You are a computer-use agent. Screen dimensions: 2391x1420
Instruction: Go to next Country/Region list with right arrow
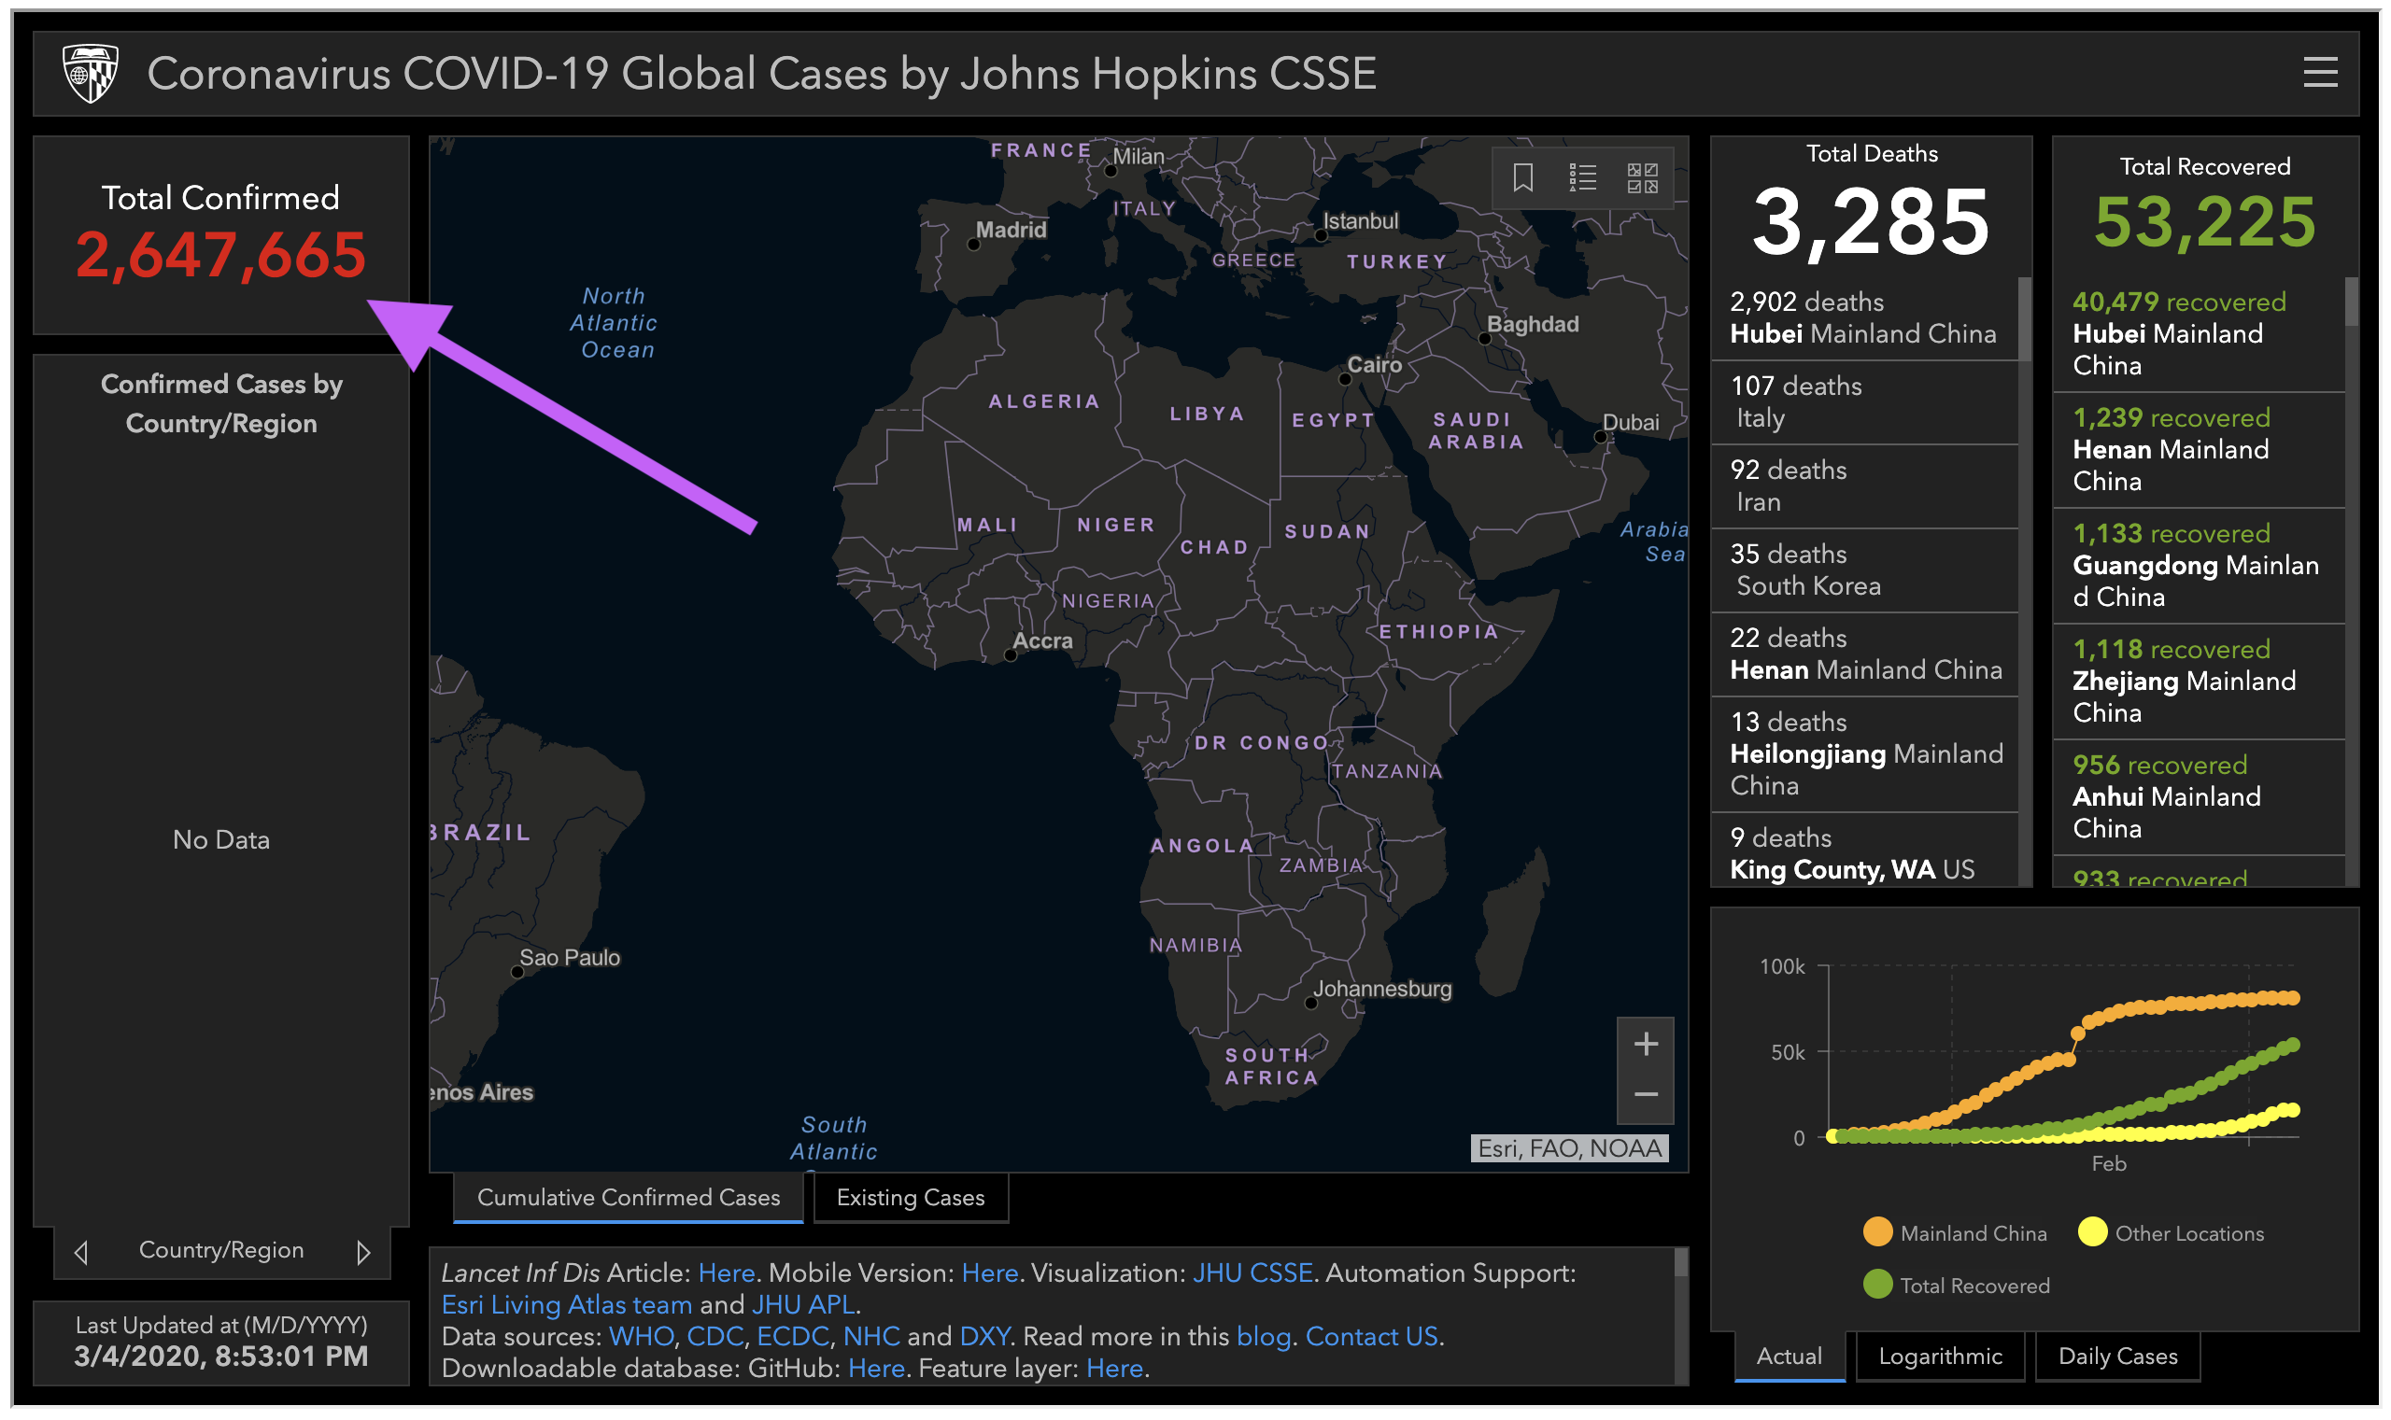[362, 1252]
